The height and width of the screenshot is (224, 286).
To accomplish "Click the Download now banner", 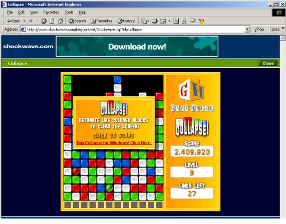I will pos(137,47).
